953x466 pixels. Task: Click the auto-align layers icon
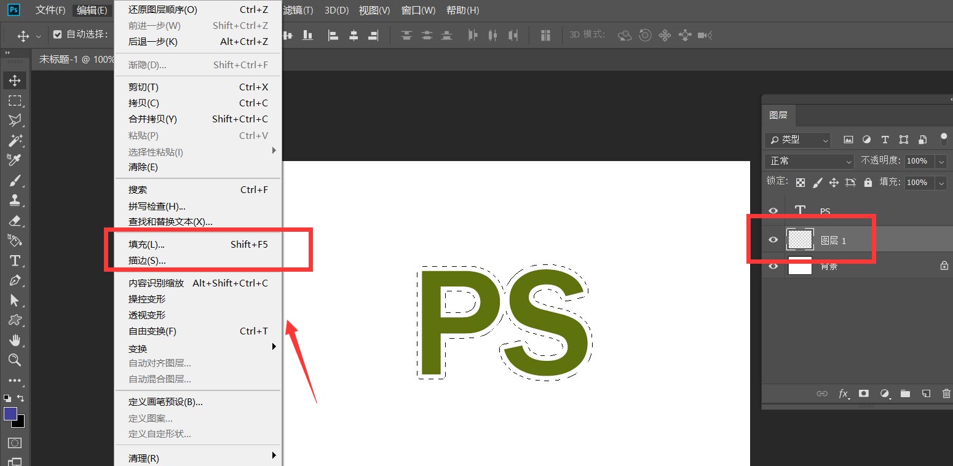click(x=545, y=36)
